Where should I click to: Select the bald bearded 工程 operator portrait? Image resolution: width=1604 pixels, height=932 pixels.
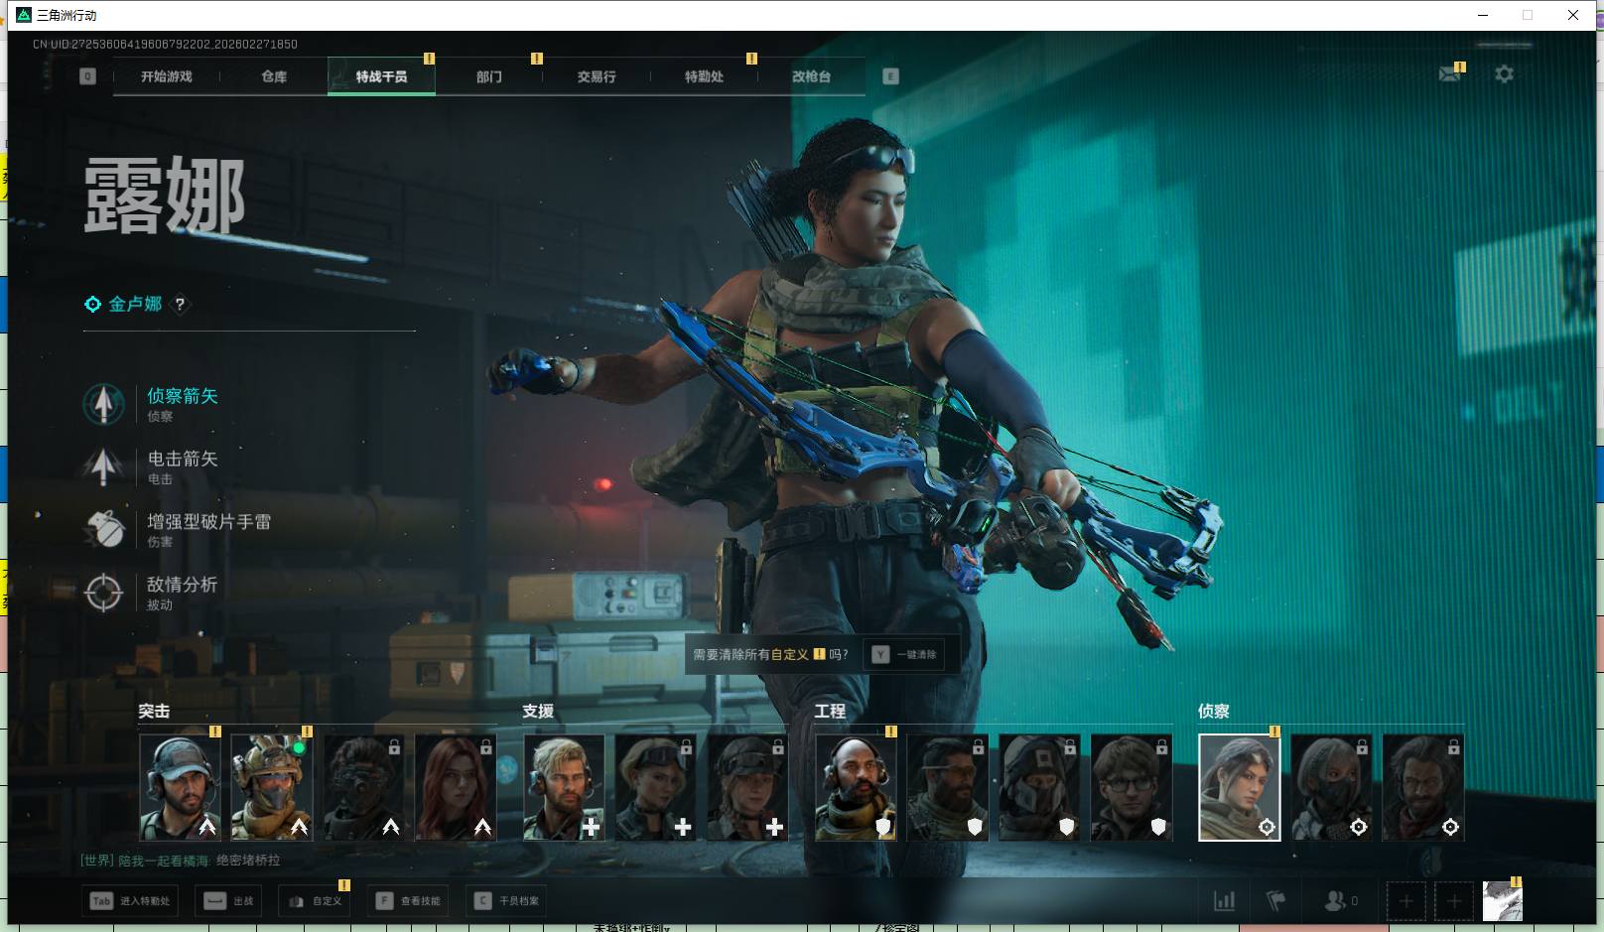(x=856, y=787)
